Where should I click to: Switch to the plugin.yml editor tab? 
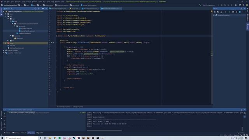(74, 9)
